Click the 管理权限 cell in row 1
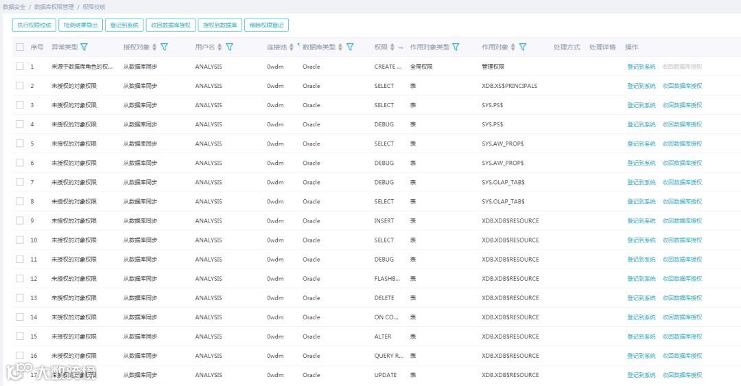The image size is (741, 386). (x=493, y=67)
